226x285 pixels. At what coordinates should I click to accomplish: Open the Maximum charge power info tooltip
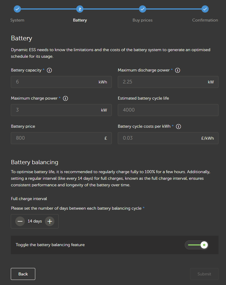pos(65,98)
